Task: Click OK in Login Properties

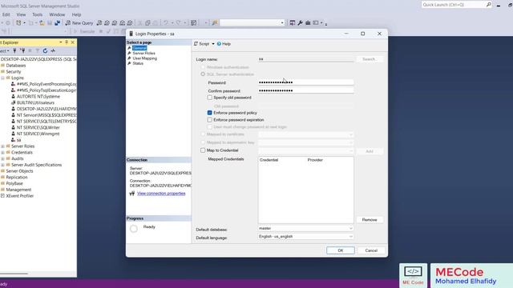Action: (x=340, y=250)
